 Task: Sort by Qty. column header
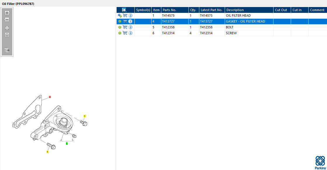(194, 10)
